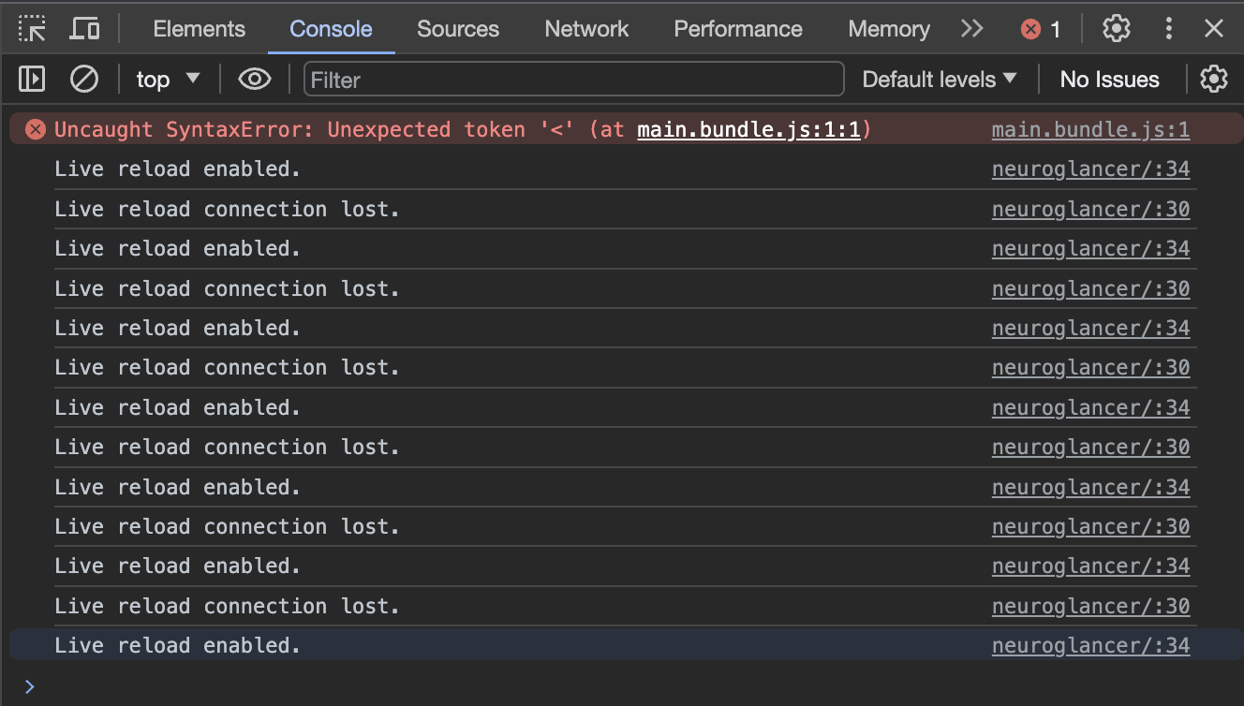Toggle the device toolbar
The width and height of the screenshot is (1244, 706).
click(x=84, y=28)
